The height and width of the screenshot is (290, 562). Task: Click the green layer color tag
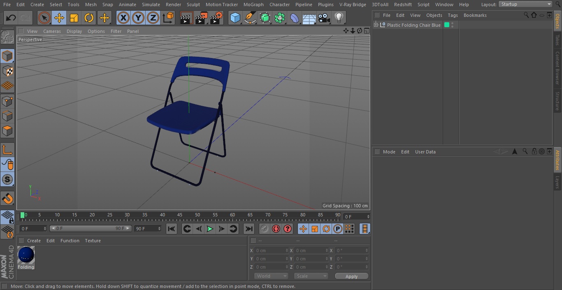click(x=447, y=25)
